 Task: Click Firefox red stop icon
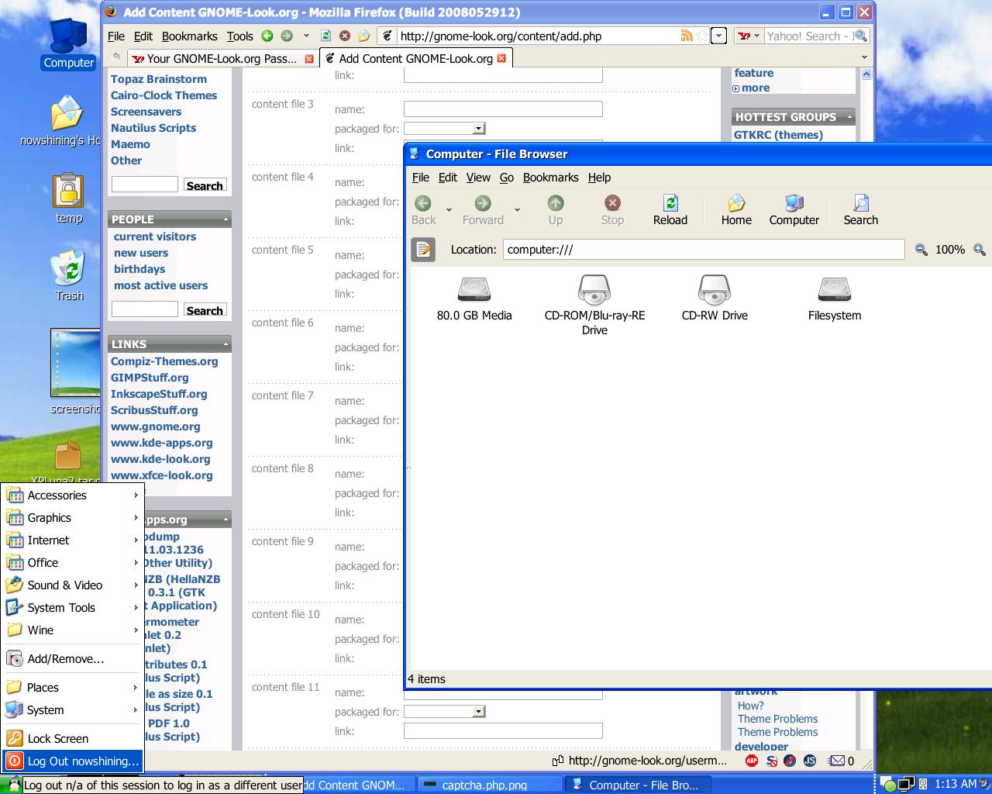point(345,36)
